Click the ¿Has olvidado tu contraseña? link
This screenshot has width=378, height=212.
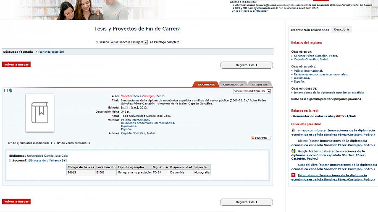pos(249,11)
